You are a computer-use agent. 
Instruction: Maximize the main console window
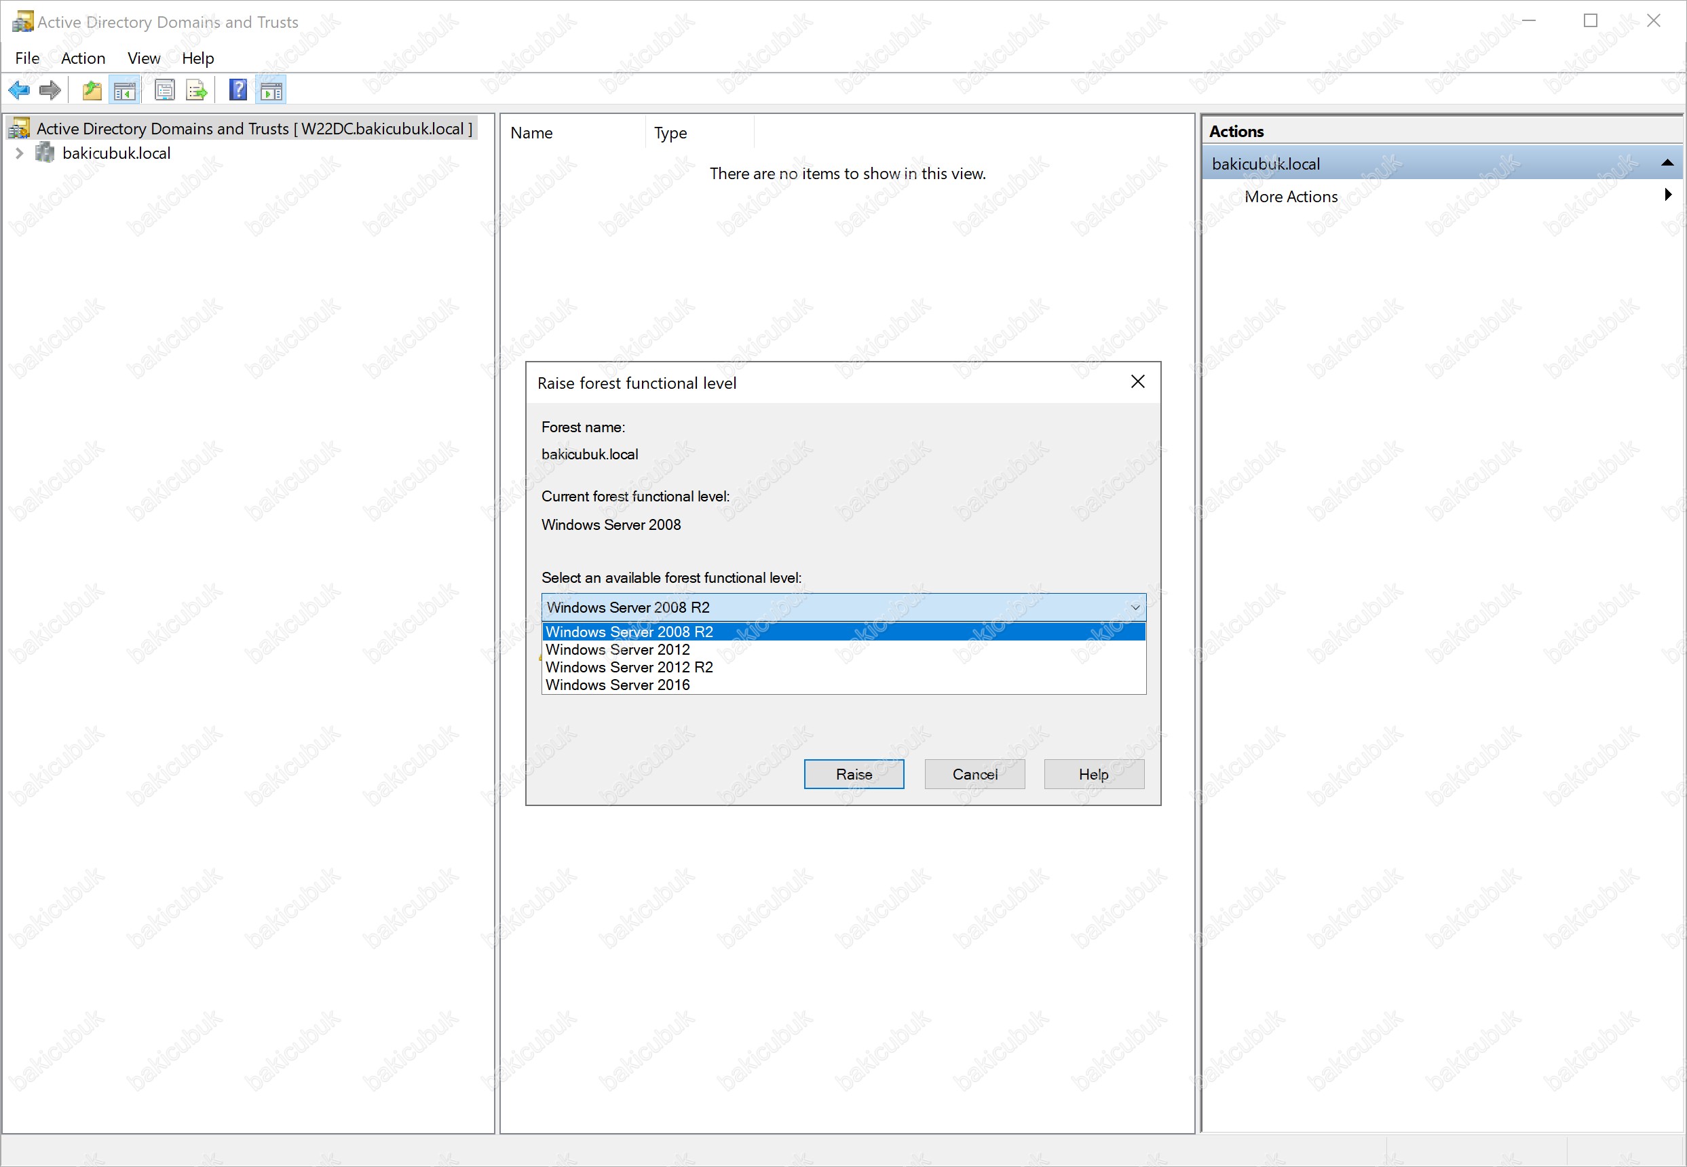tap(1591, 21)
